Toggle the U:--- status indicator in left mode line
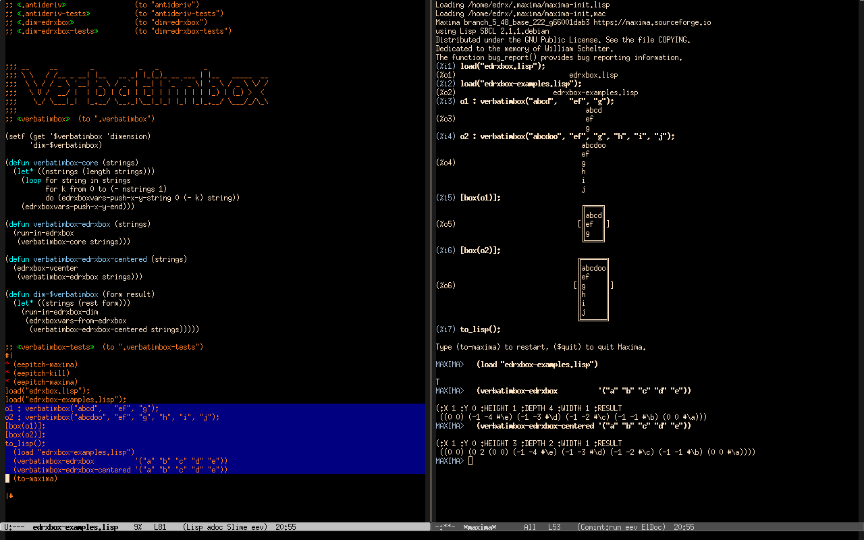The height and width of the screenshot is (540, 864). coord(13,527)
